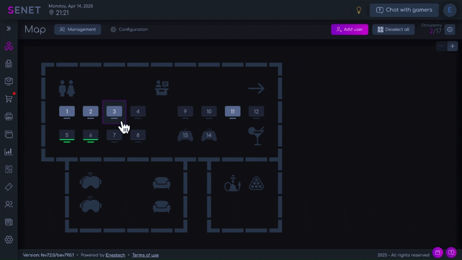
Task: Toggle selection of computer 11
Action: (232, 112)
